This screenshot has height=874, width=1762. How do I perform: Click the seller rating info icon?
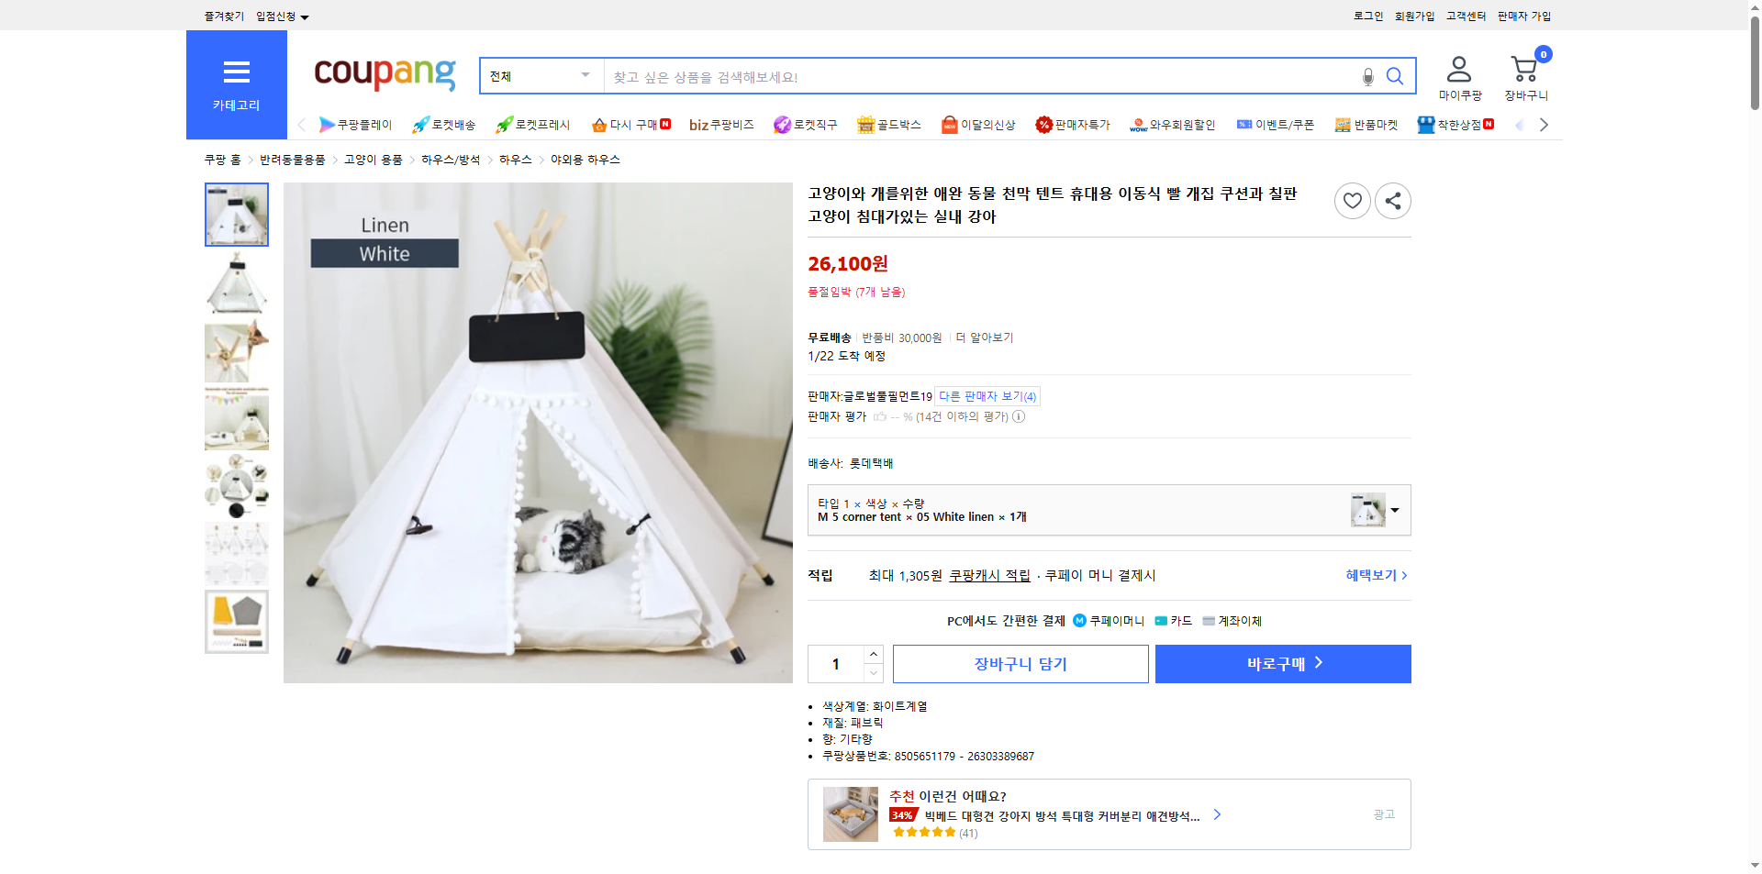click(x=1019, y=416)
